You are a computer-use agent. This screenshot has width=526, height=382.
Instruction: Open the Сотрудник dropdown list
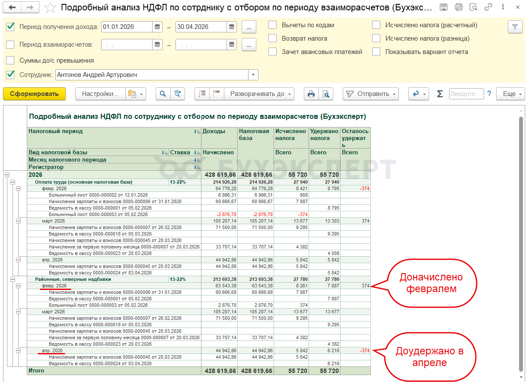coord(253,75)
